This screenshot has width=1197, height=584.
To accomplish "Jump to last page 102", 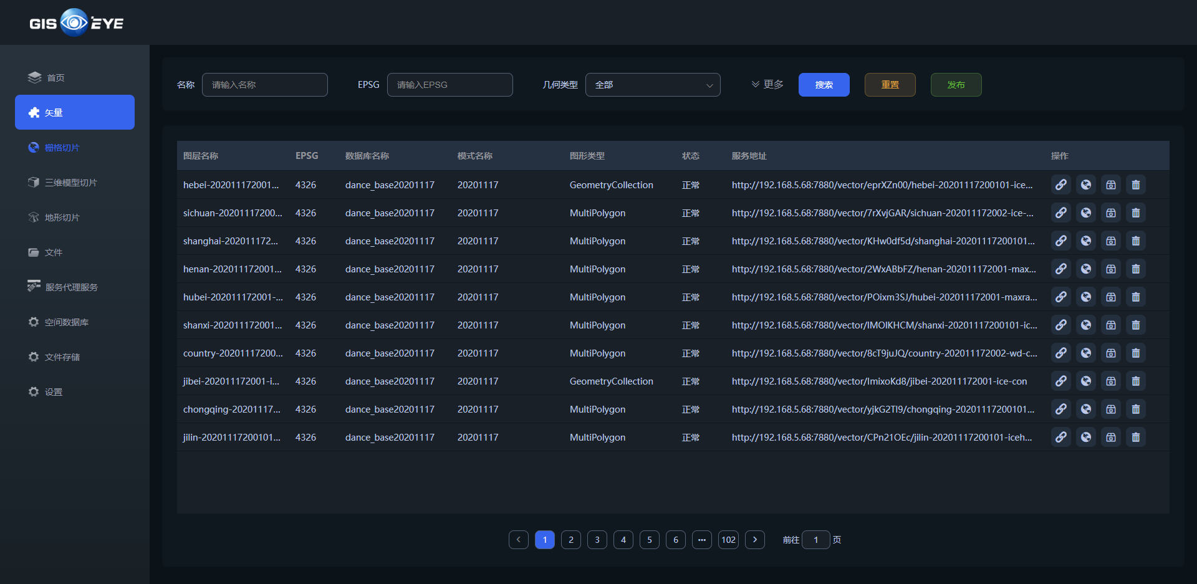I will pos(728,540).
